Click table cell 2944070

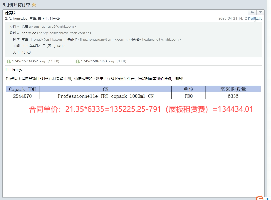[x=23, y=96]
